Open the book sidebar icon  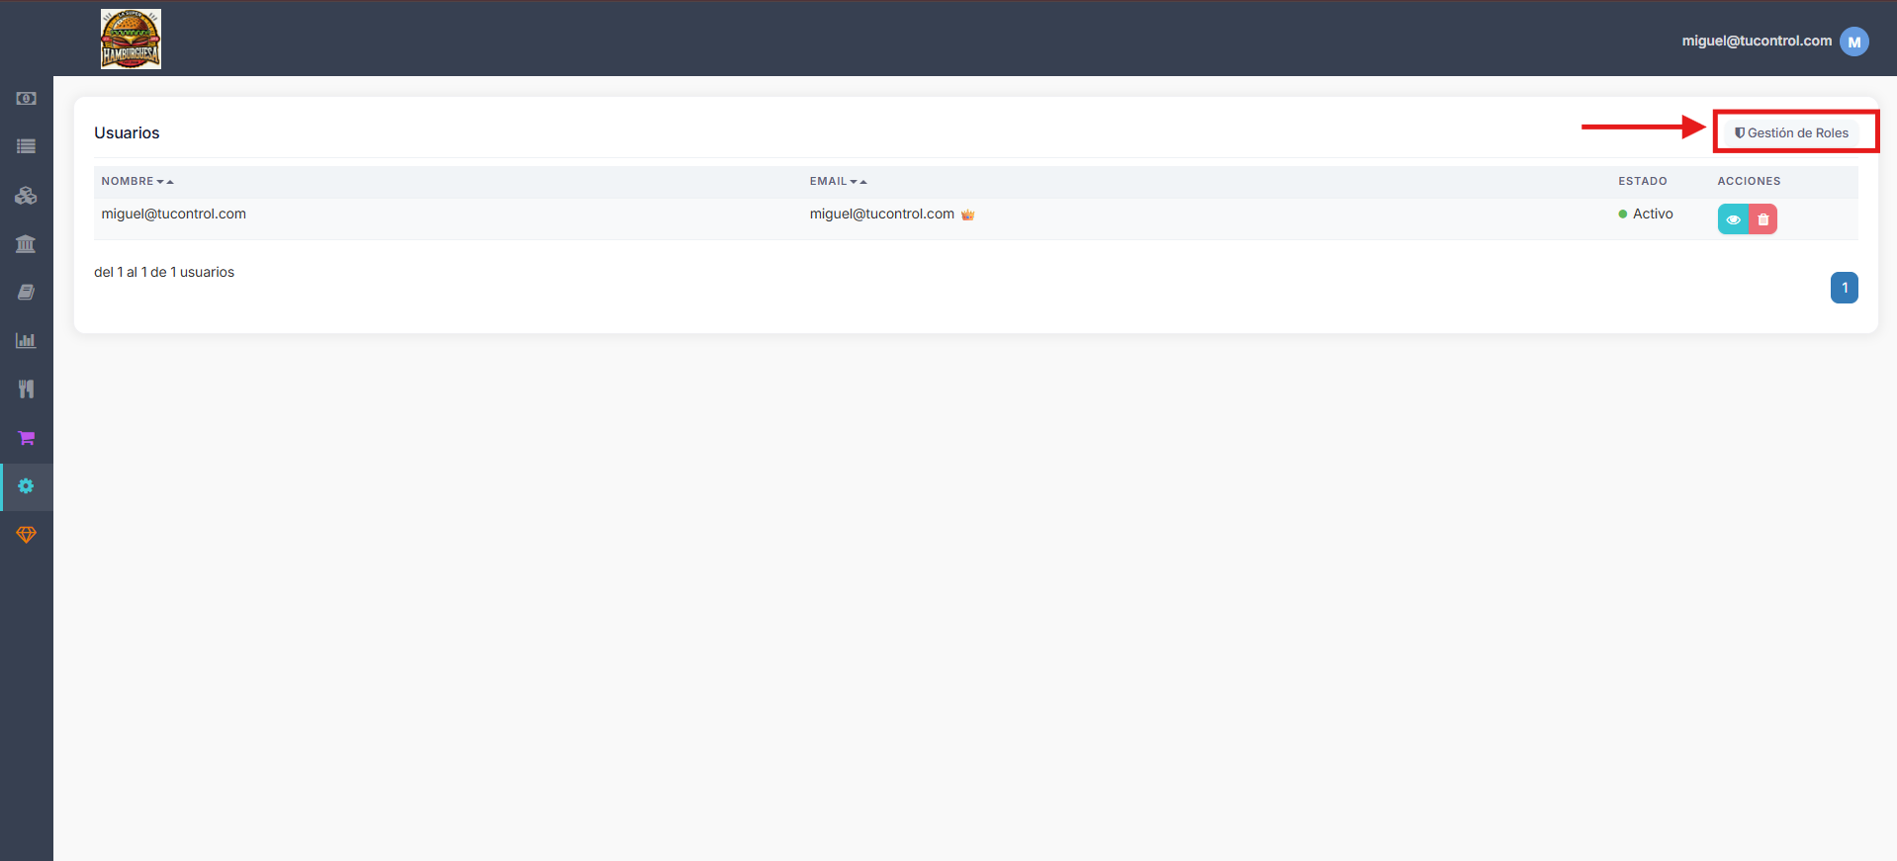point(26,293)
